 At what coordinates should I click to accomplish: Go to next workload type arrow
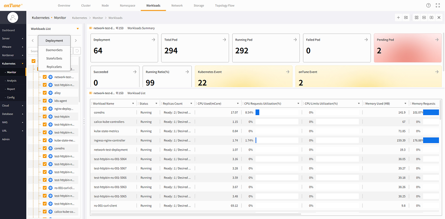pyautogui.click(x=76, y=41)
